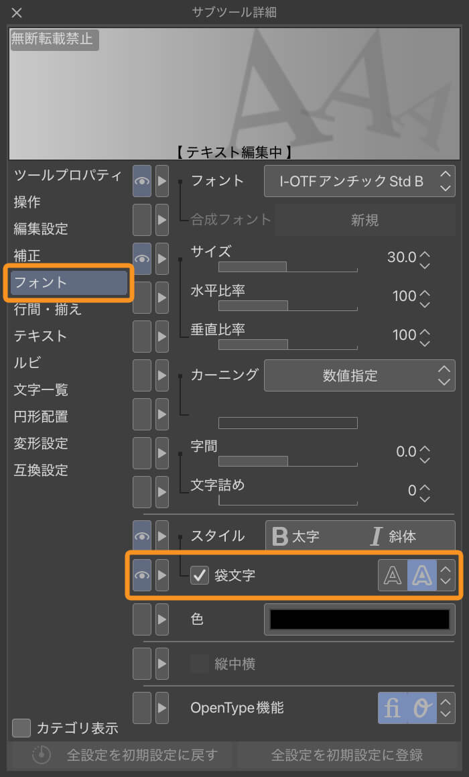Toggle 斜体 italic style
Image resolution: width=469 pixels, height=777 pixels.
394,536
